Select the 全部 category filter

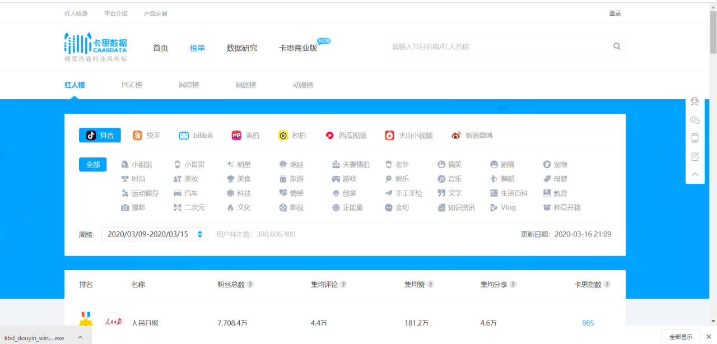coord(92,164)
